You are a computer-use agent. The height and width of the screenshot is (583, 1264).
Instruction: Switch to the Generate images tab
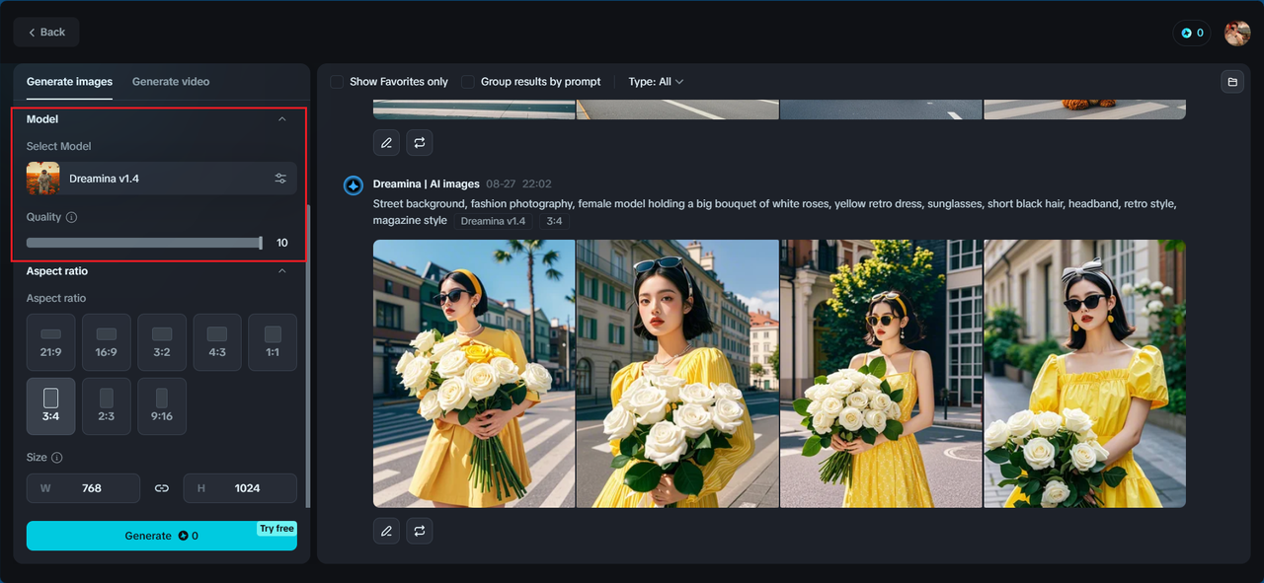point(69,82)
